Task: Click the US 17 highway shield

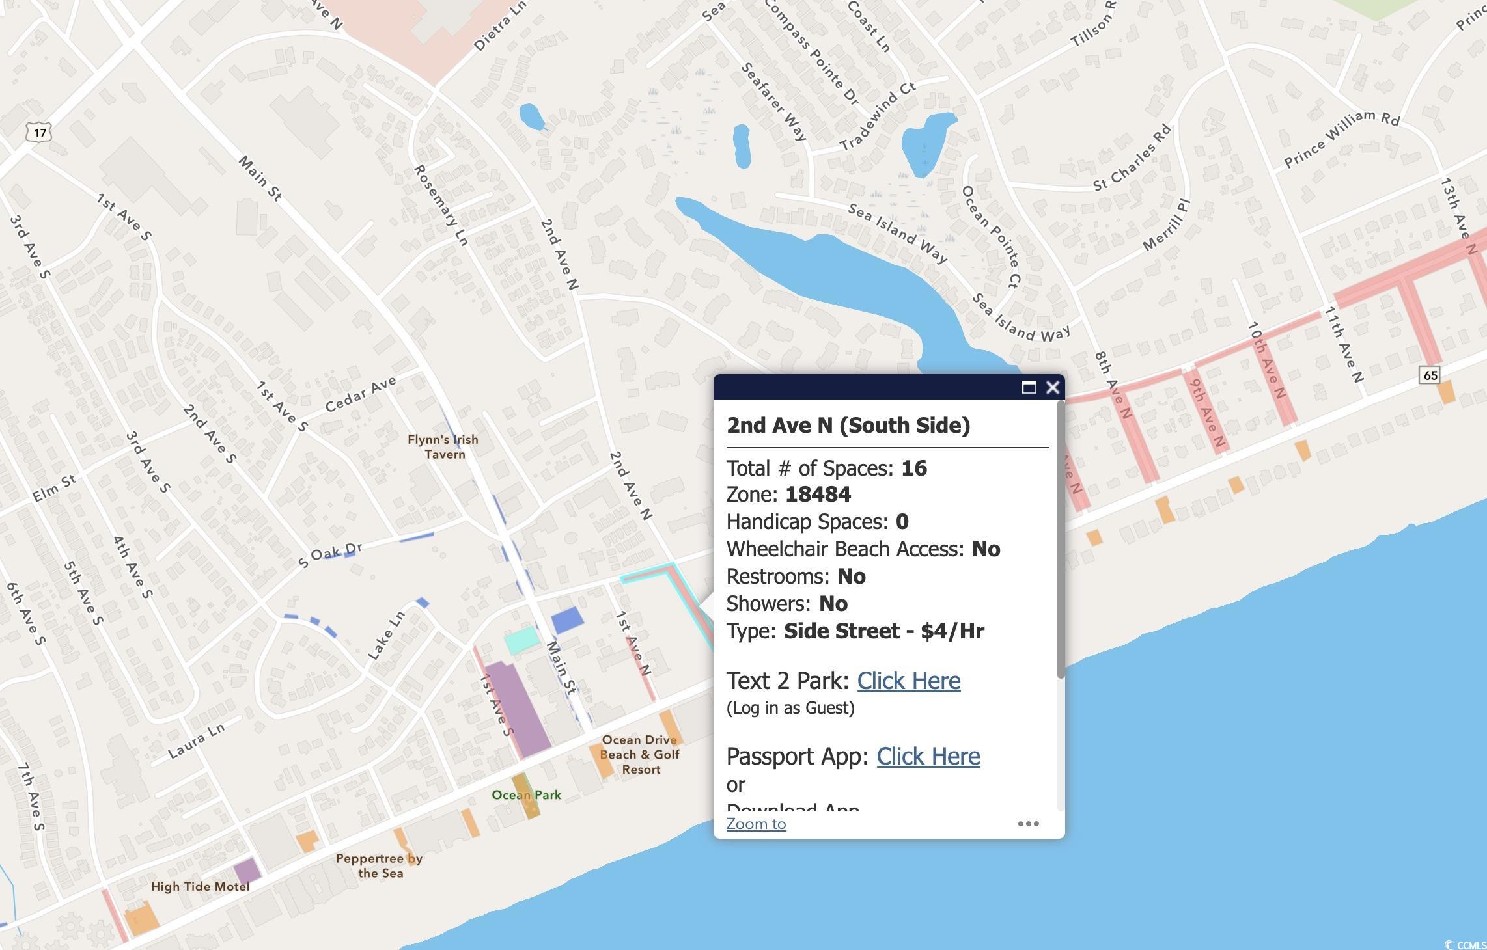Action: pos(40,133)
